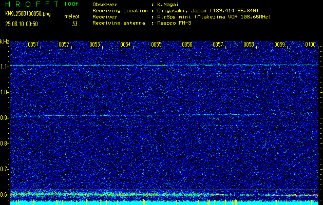Click the 0.7 frequency axis label
This screenshot has width=323, height=205.
coord(4,169)
